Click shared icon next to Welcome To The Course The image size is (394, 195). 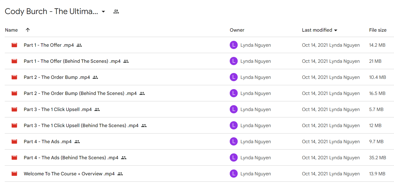coord(120,174)
